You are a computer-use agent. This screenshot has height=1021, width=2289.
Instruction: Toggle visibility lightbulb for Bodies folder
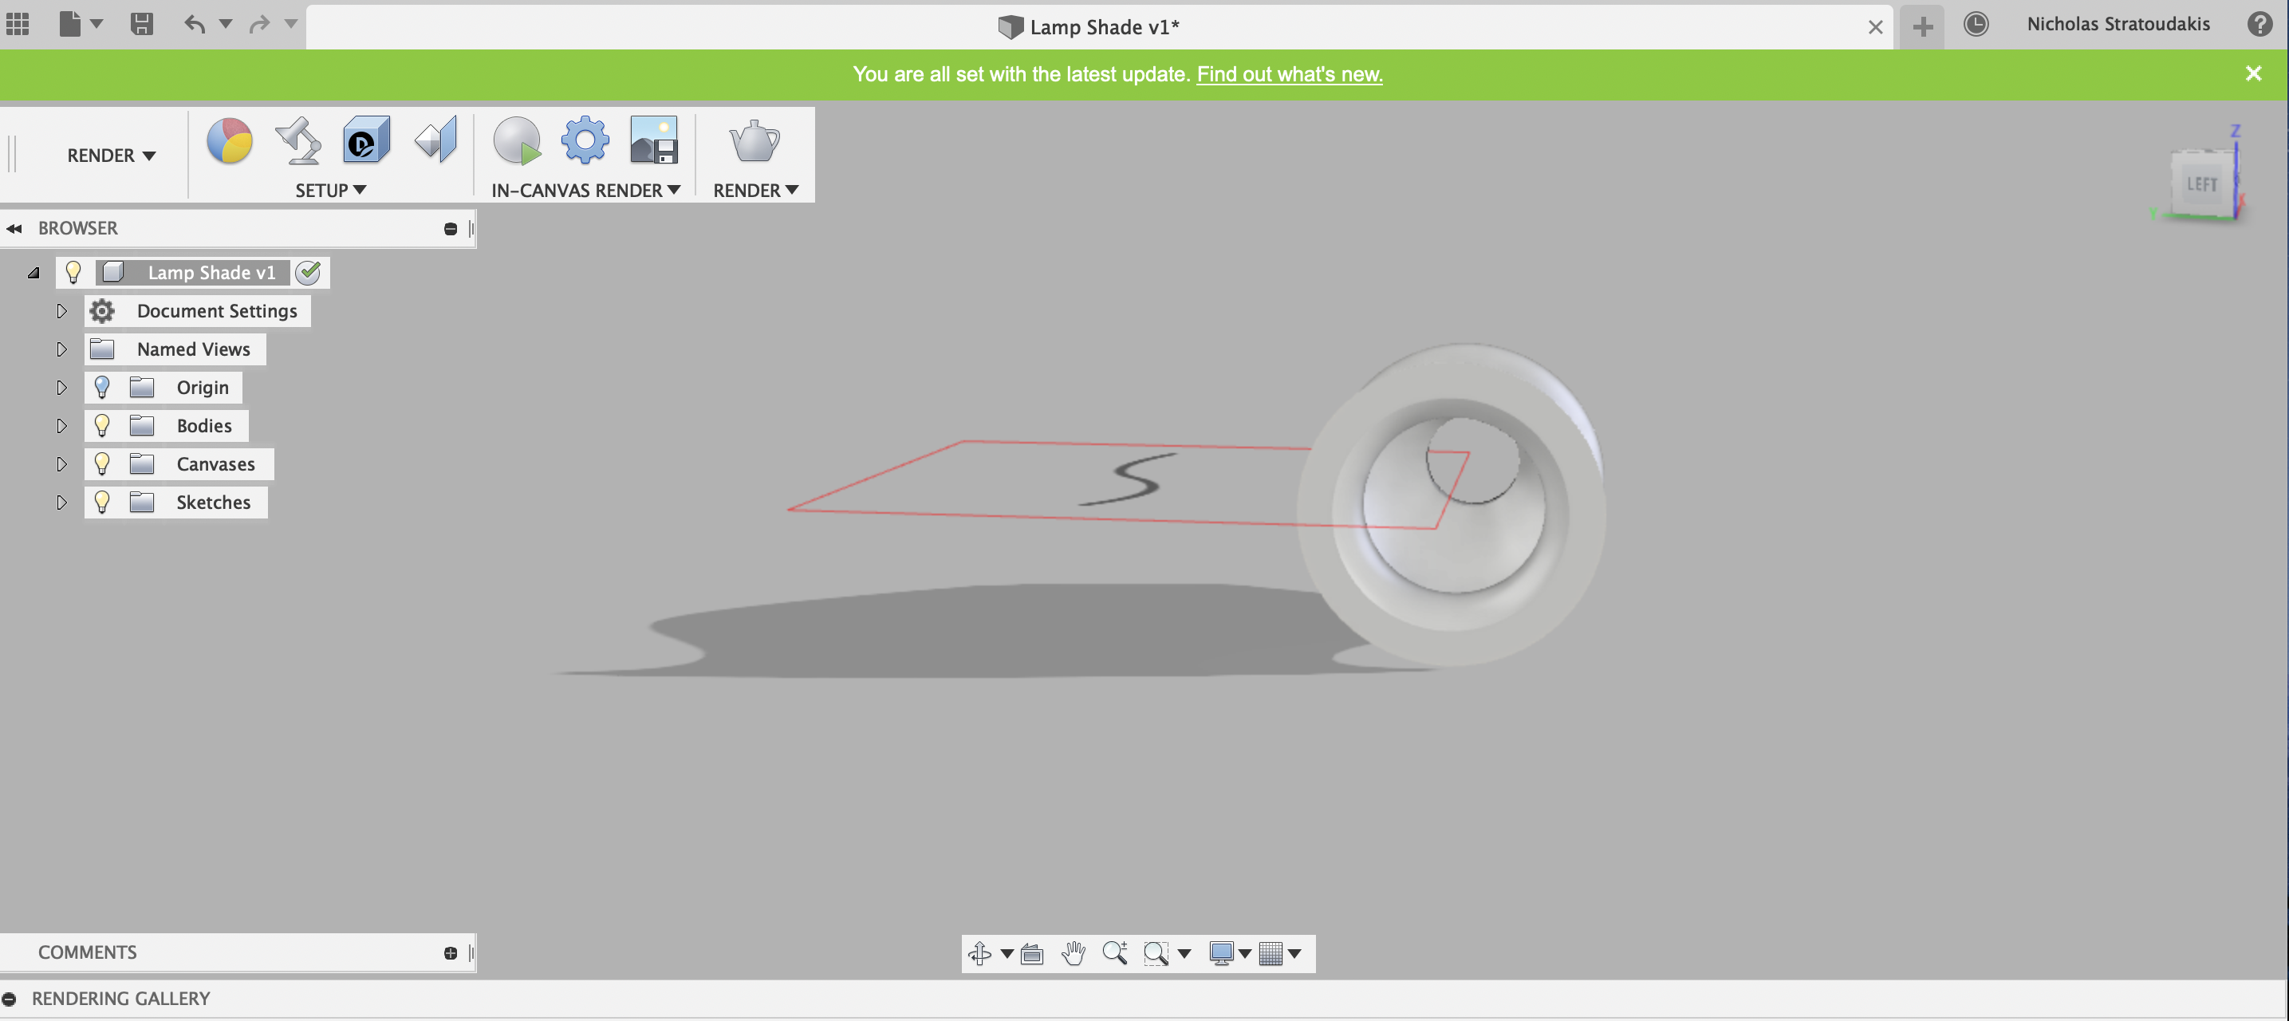[102, 426]
